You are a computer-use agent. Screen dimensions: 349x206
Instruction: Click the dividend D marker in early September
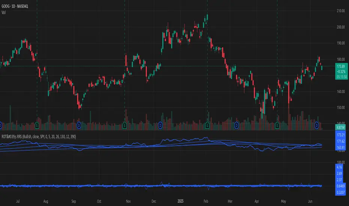(x=79, y=125)
